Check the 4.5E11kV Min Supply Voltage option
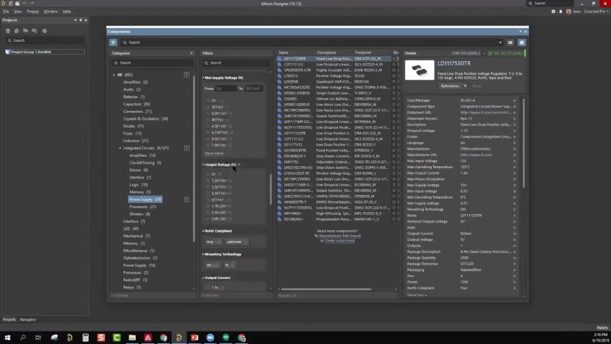 tap(207, 126)
